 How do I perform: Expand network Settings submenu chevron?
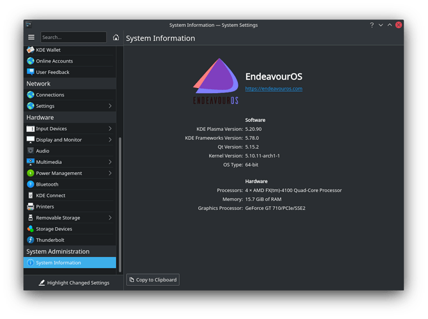click(x=110, y=106)
